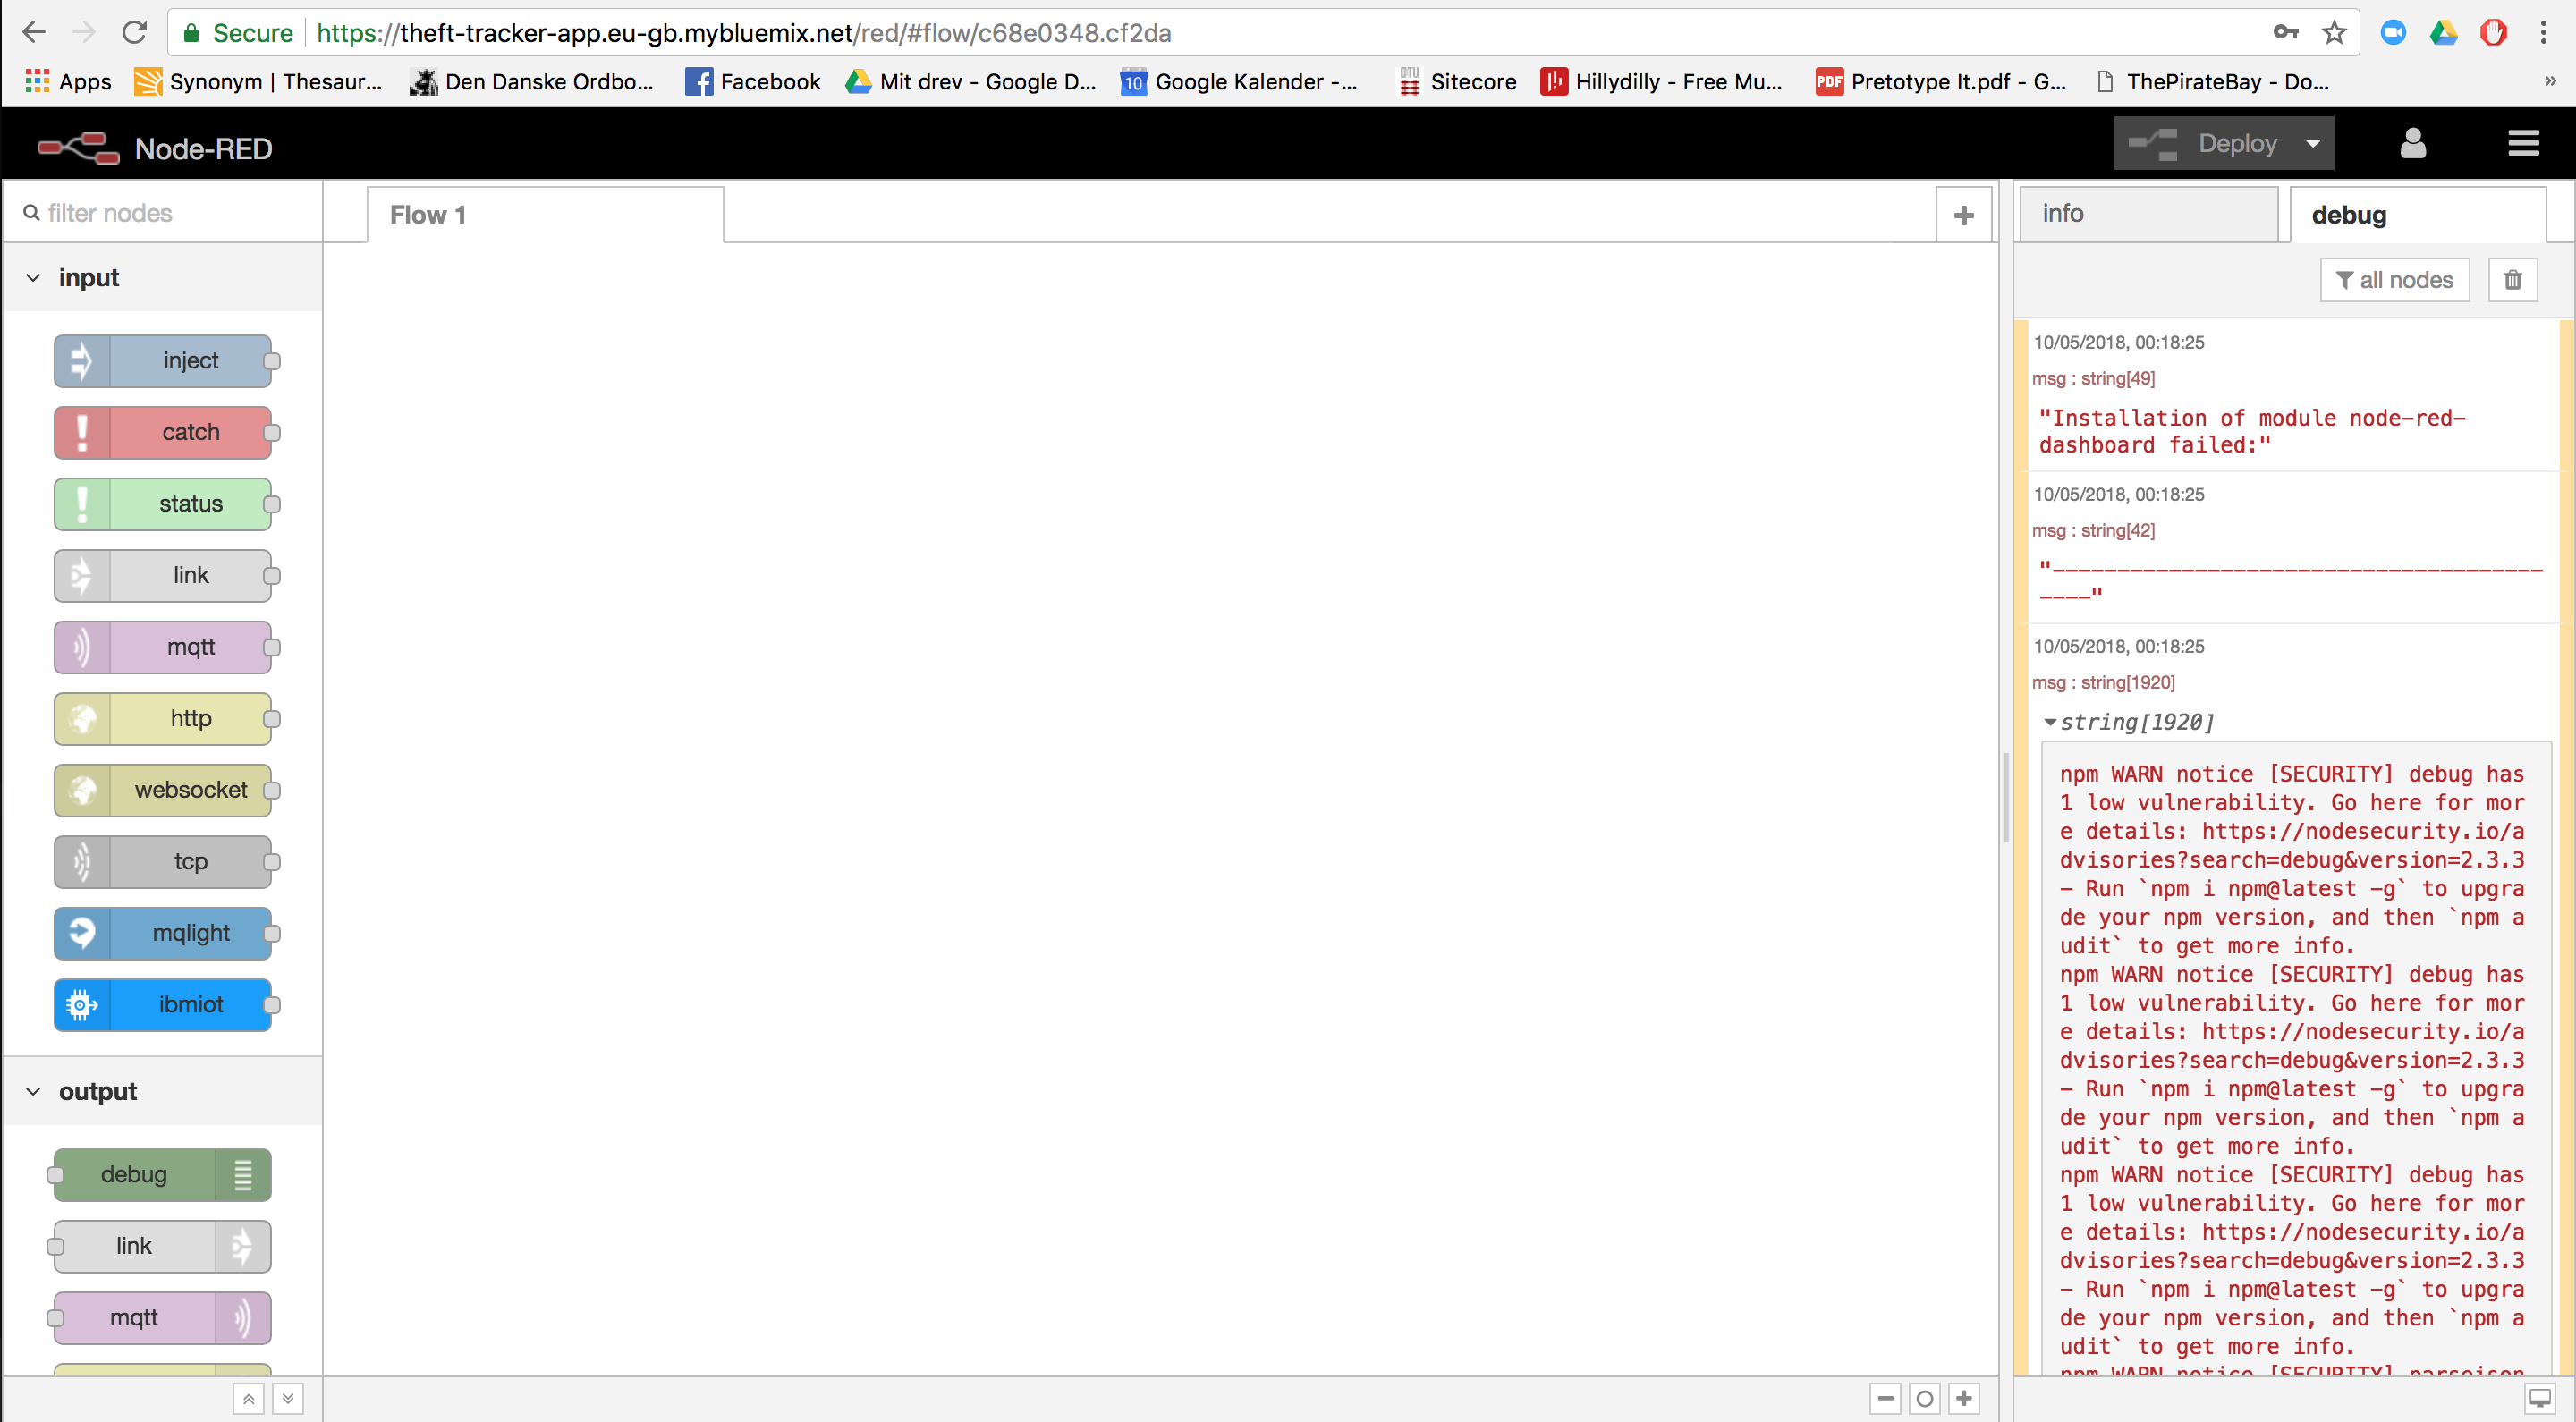2576x1422 pixels.
Task: Click the add new flow plus icon
Action: coord(1963,215)
